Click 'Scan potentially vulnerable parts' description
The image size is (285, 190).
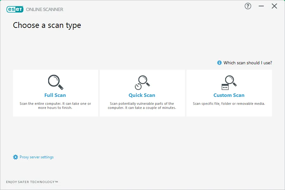(x=142, y=106)
